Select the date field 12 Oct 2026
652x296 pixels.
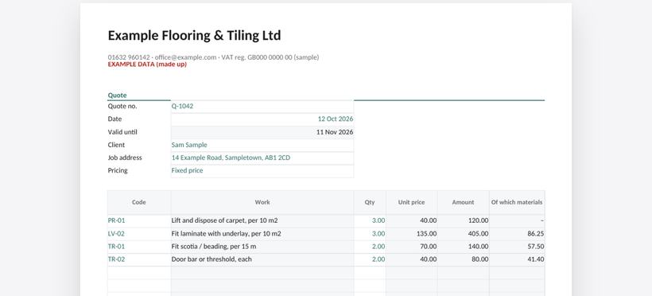pos(262,119)
